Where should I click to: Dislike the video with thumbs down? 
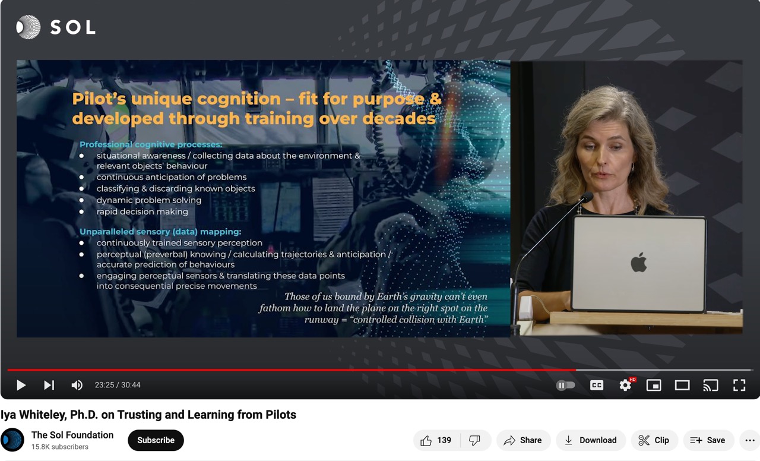pos(474,440)
